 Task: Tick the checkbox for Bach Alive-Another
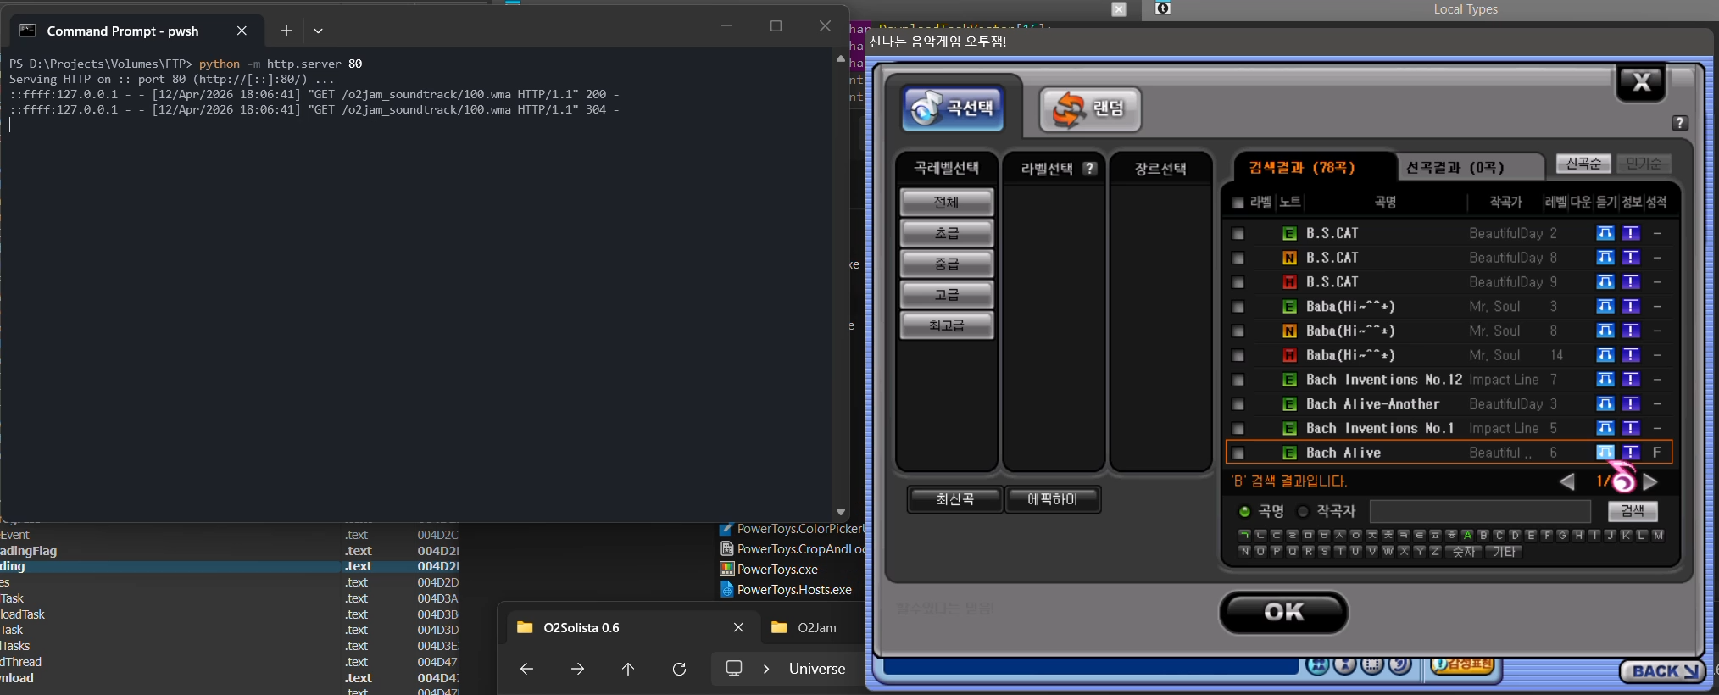coord(1238,404)
